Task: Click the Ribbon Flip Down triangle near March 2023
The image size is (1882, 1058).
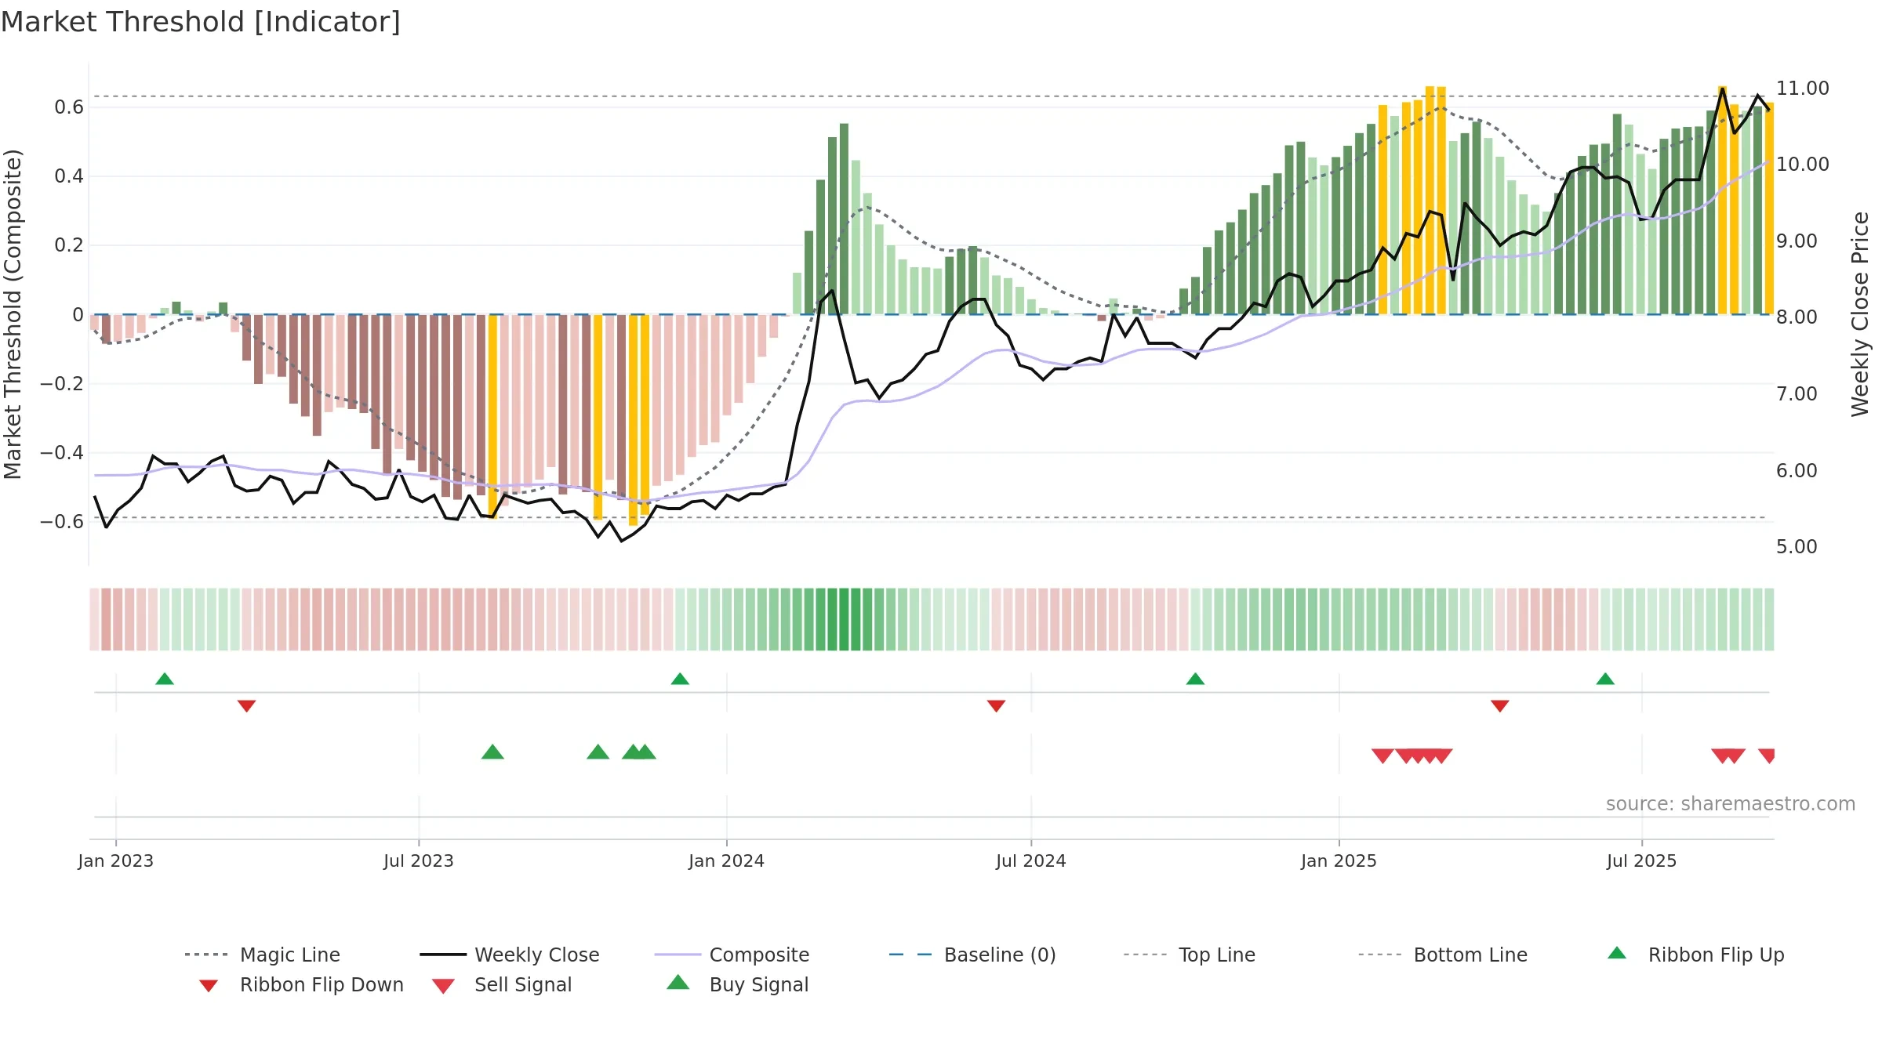Action: click(x=246, y=706)
